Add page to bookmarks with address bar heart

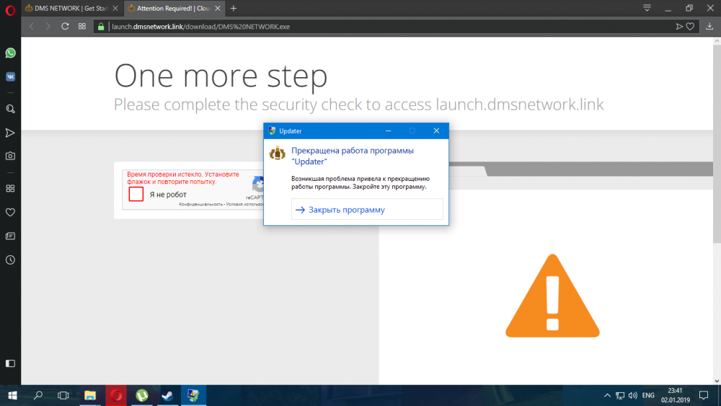pos(690,26)
